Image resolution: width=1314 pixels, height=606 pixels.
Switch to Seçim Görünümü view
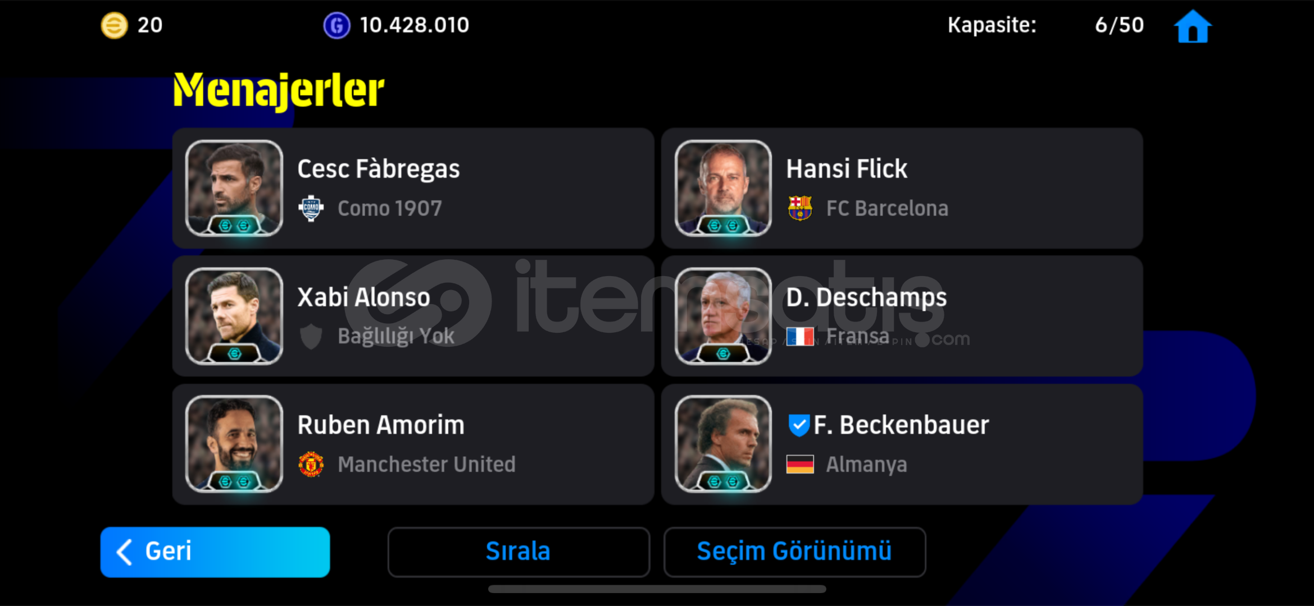(x=794, y=552)
